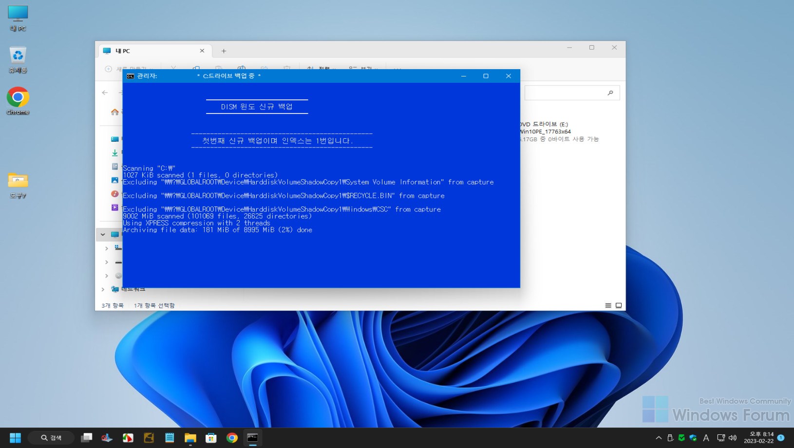The height and width of the screenshot is (448, 794).
Task: Click the taskbar search box
Action: click(x=51, y=438)
